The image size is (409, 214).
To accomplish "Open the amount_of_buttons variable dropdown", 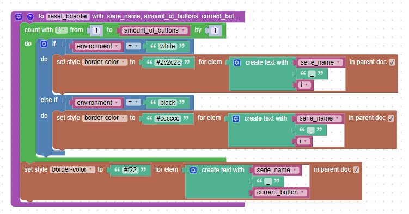I will pyautogui.click(x=155, y=30).
